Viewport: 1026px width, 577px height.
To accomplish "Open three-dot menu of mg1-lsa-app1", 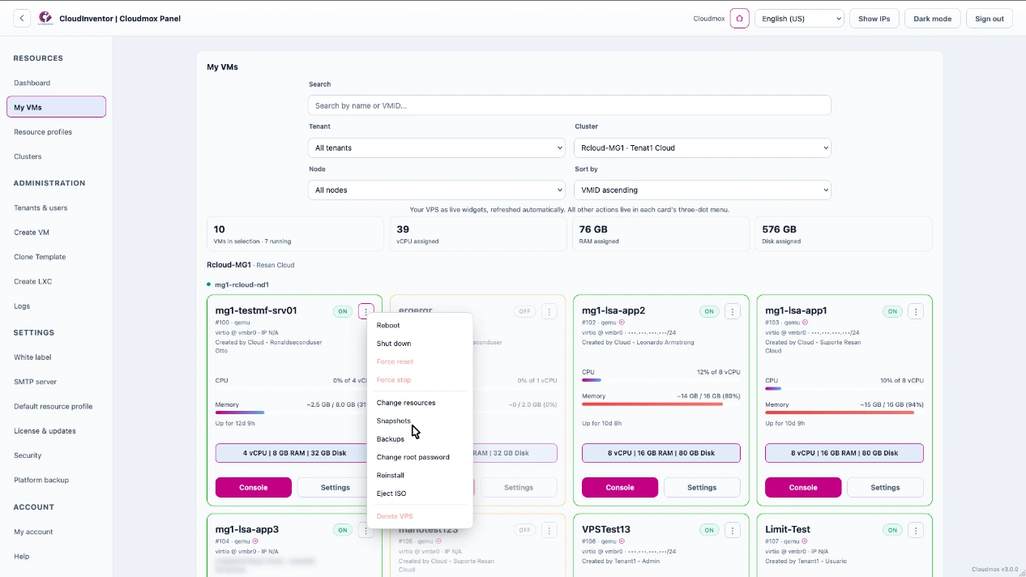I will point(916,311).
